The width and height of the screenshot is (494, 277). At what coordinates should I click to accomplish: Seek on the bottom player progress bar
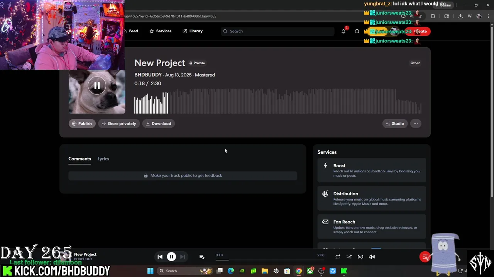click(270, 260)
